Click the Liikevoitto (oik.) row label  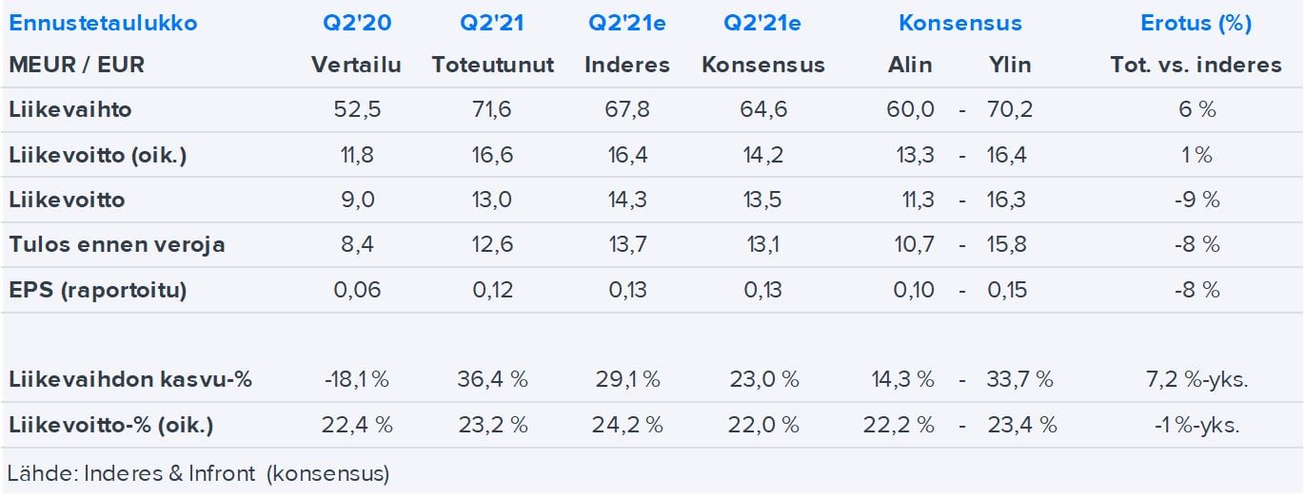[97, 155]
